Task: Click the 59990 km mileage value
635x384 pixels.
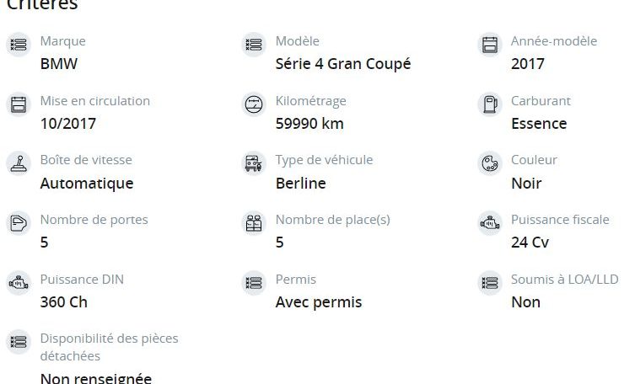Action: click(x=309, y=124)
